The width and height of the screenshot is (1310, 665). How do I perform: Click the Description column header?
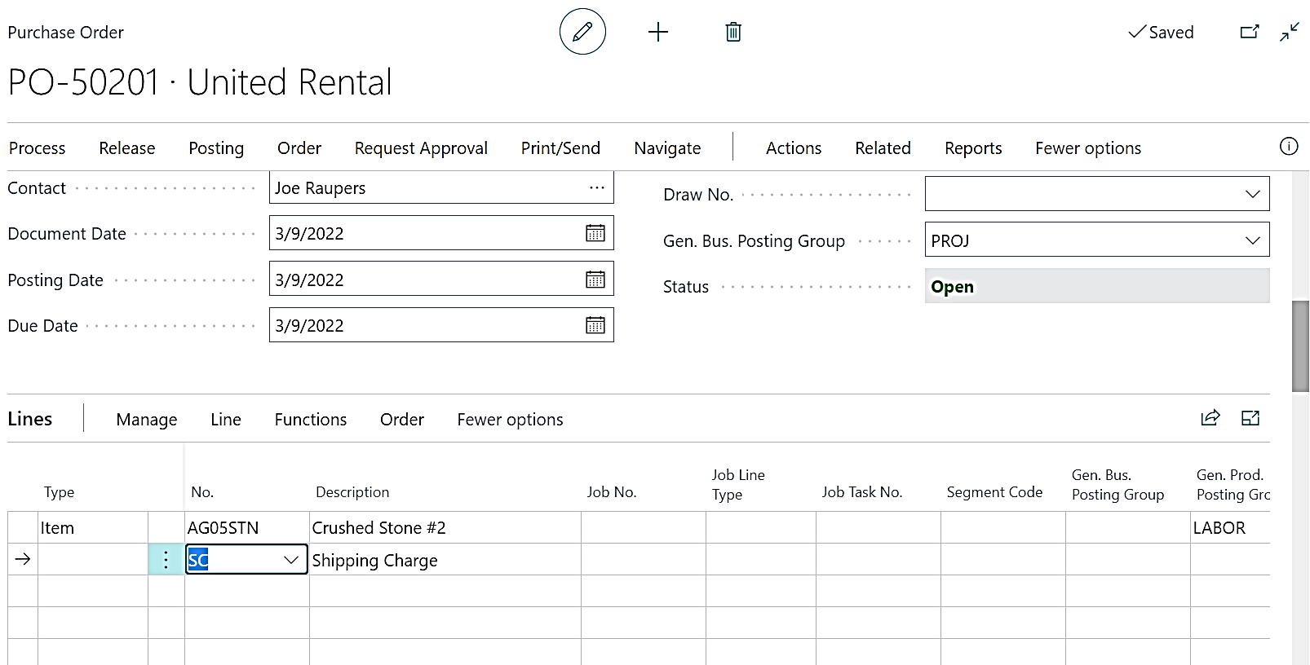[352, 491]
